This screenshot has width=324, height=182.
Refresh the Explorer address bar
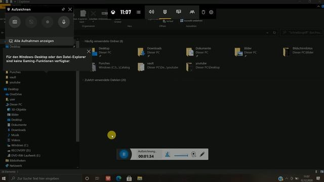[x=274, y=32]
